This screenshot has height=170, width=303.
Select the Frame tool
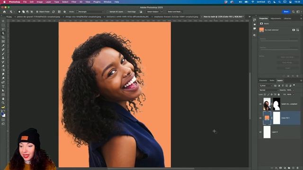[x=3, y=42]
